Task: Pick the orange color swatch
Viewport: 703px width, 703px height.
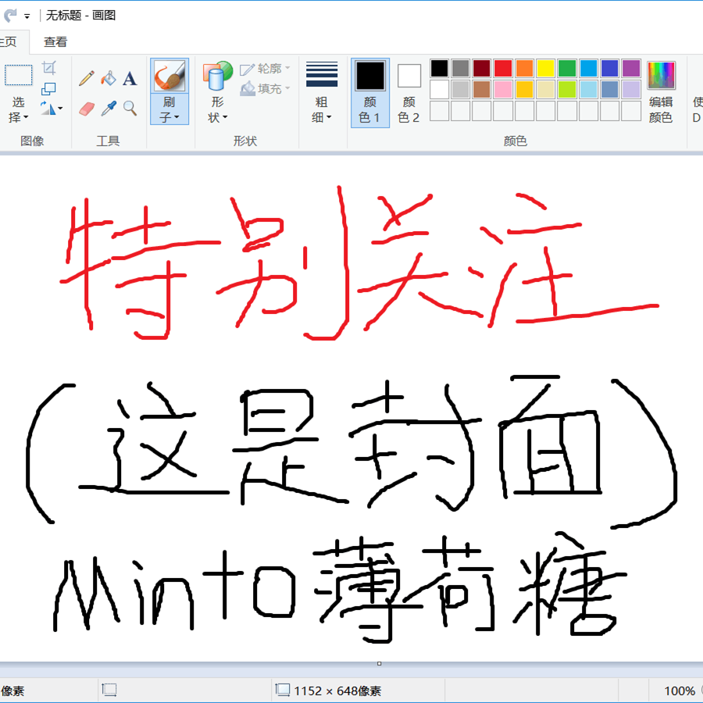Action: (524, 69)
